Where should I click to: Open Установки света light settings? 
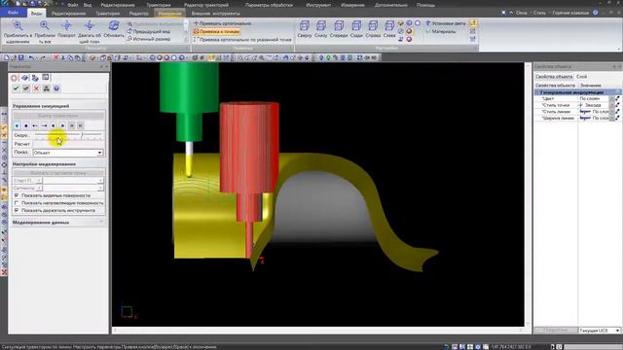(445, 23)
